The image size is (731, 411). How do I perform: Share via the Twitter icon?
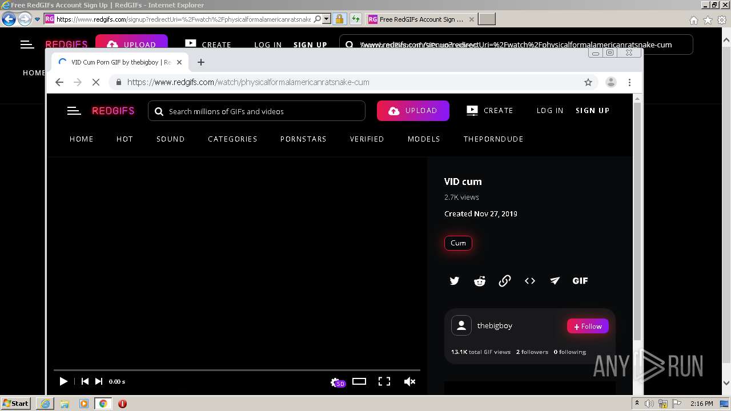(x=455, y=281)
